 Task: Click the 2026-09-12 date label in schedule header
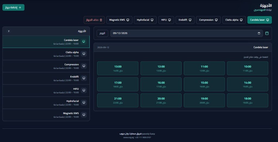click(103, 47)
